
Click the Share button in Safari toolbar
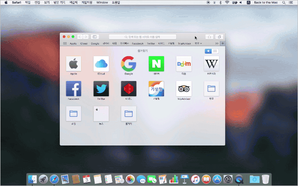click(209, 37)
